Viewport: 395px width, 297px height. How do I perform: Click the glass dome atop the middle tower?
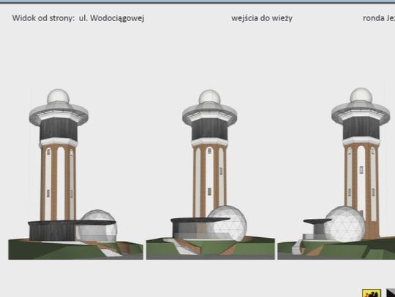coord(209,97)
